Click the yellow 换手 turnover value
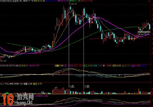Screen dimensions: 153x107 pyautogui.click(x=37, y=84)
